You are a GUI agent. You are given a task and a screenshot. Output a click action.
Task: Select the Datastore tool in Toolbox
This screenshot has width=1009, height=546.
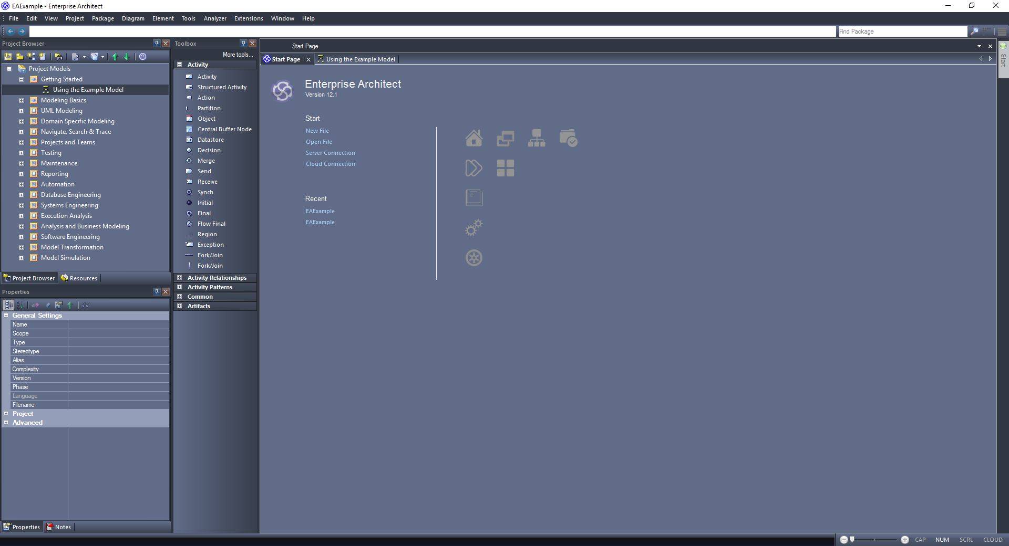[x=210, y=140]
